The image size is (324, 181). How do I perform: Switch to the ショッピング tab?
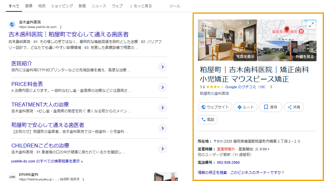[x=62, y=6]
